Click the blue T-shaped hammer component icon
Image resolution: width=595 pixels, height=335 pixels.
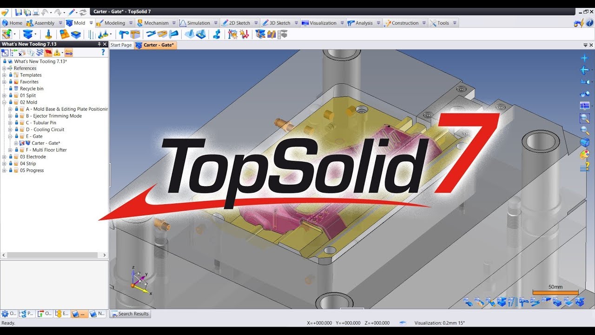tap(124, 34)
